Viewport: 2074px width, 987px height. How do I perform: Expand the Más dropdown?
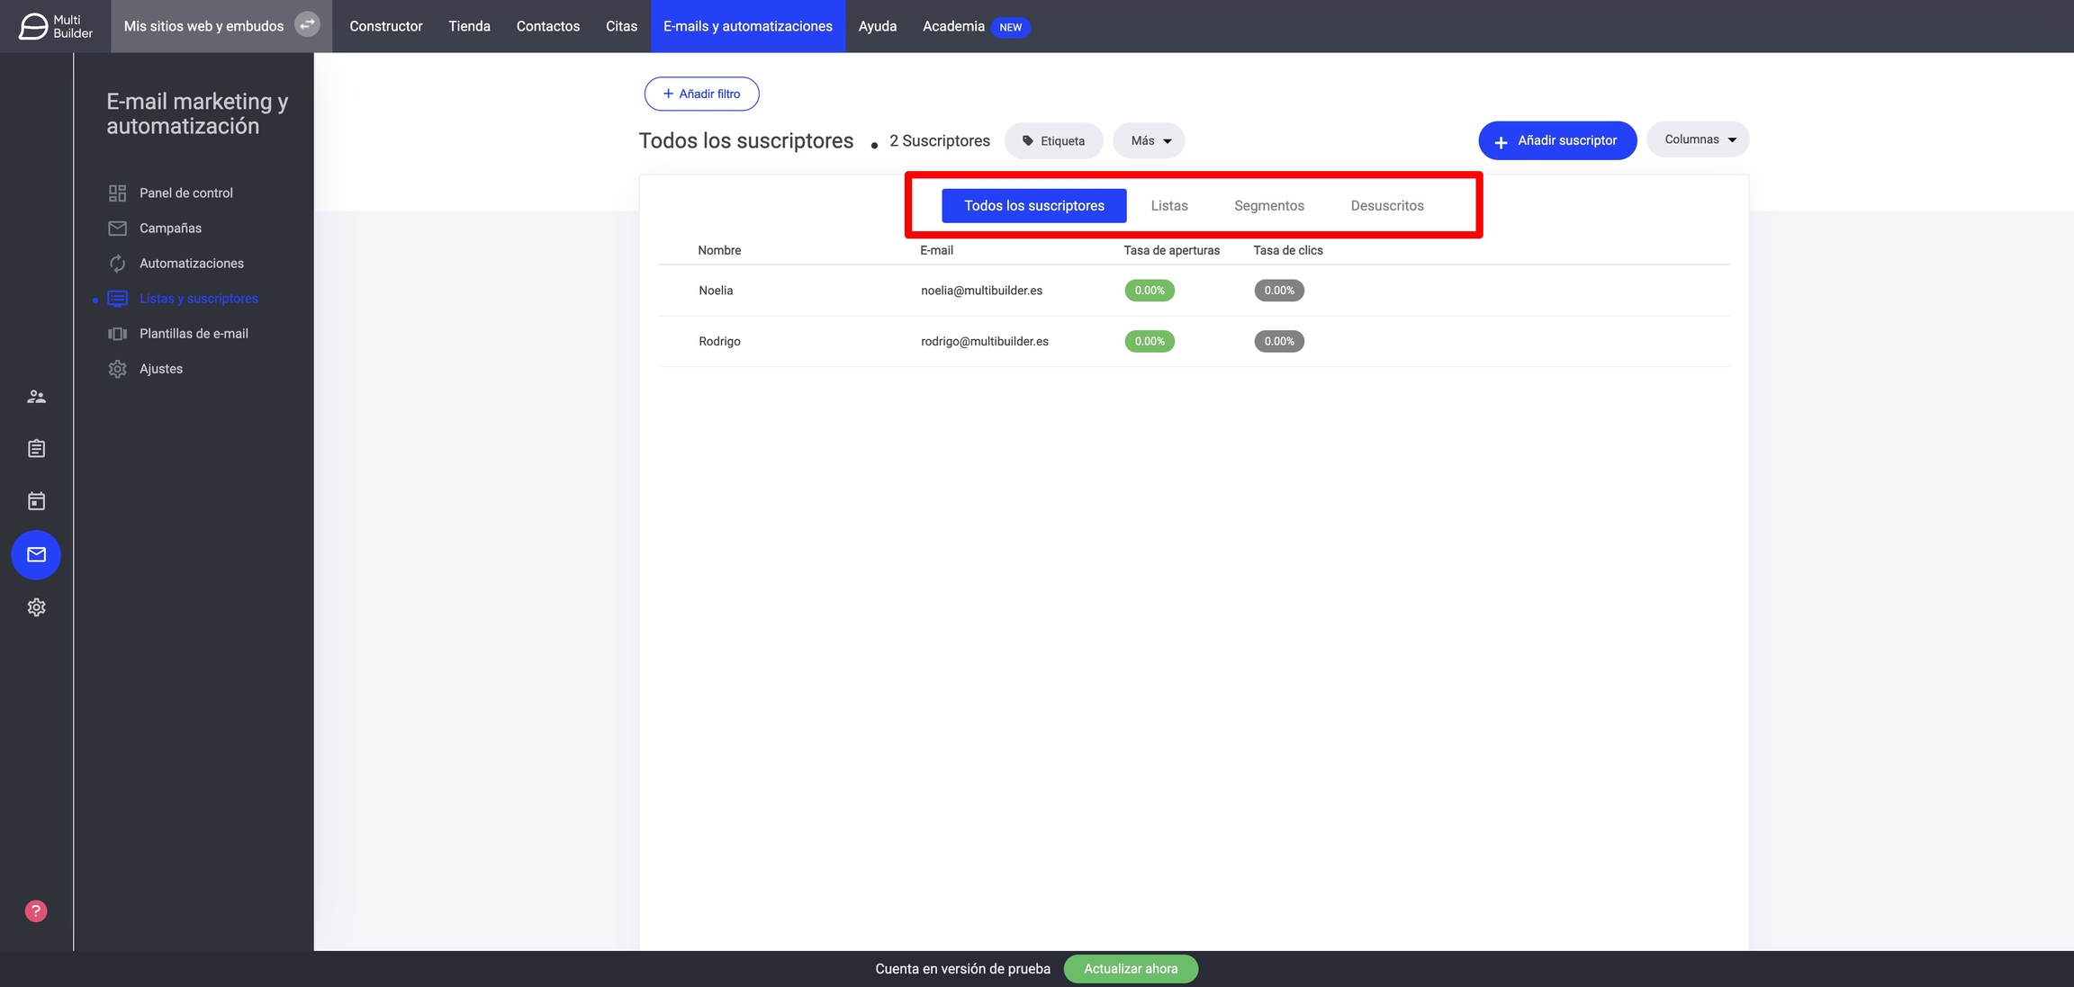[x=1150, y=141]
